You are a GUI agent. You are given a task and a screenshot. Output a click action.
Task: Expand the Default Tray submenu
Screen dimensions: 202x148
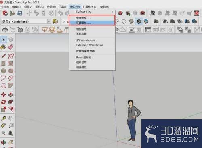pyautogui.click(x=92, y=12)
